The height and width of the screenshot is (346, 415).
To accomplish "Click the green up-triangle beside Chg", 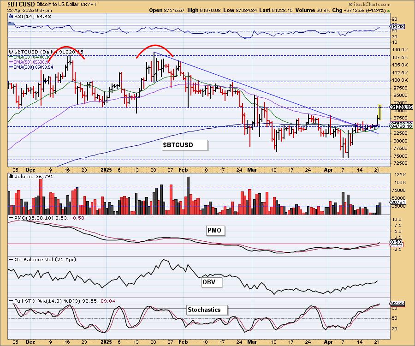I will click(x=388, y=11).
